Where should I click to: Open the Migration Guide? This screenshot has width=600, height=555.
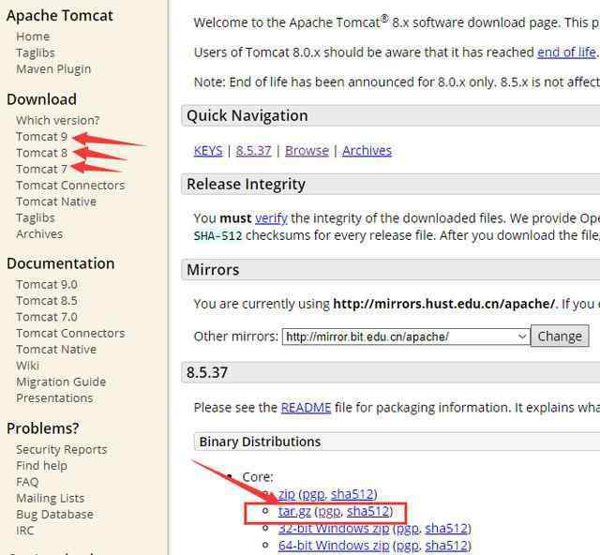(x=61, y=382)
